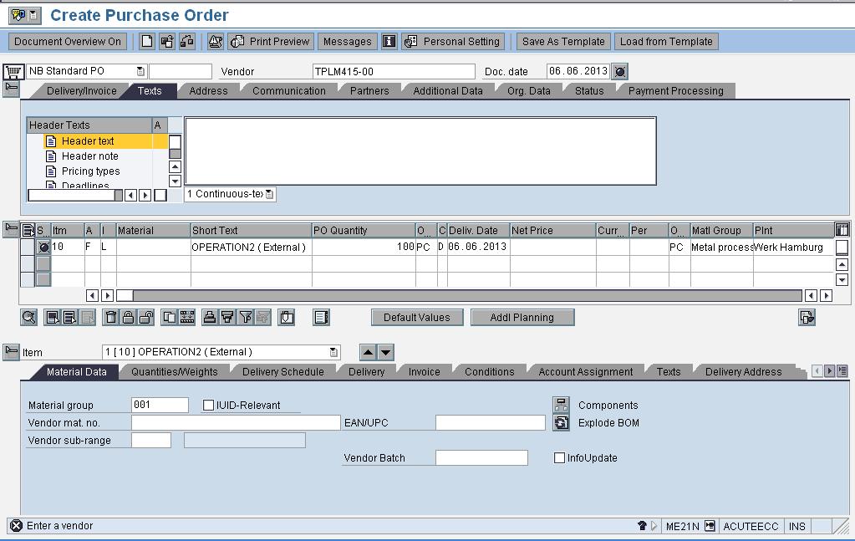Image resolution: width=855 pixels, height=541 pixels.
Task: Enable the IUID-Relevant checkbox
Action: pyautogui.click(x=209, y=406)
